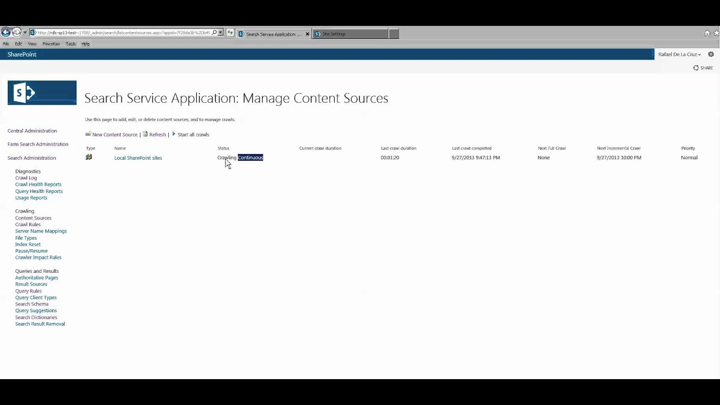This screenshot has width=720, height=405.
Task: Open Server Name Mappings
Action: (41, 231)
